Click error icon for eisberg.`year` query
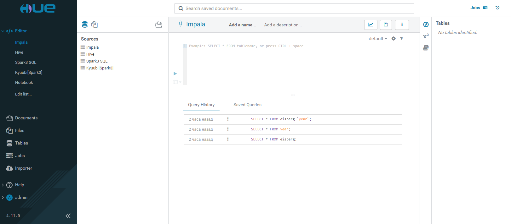The image size is (511, 224). click(228, 119)
